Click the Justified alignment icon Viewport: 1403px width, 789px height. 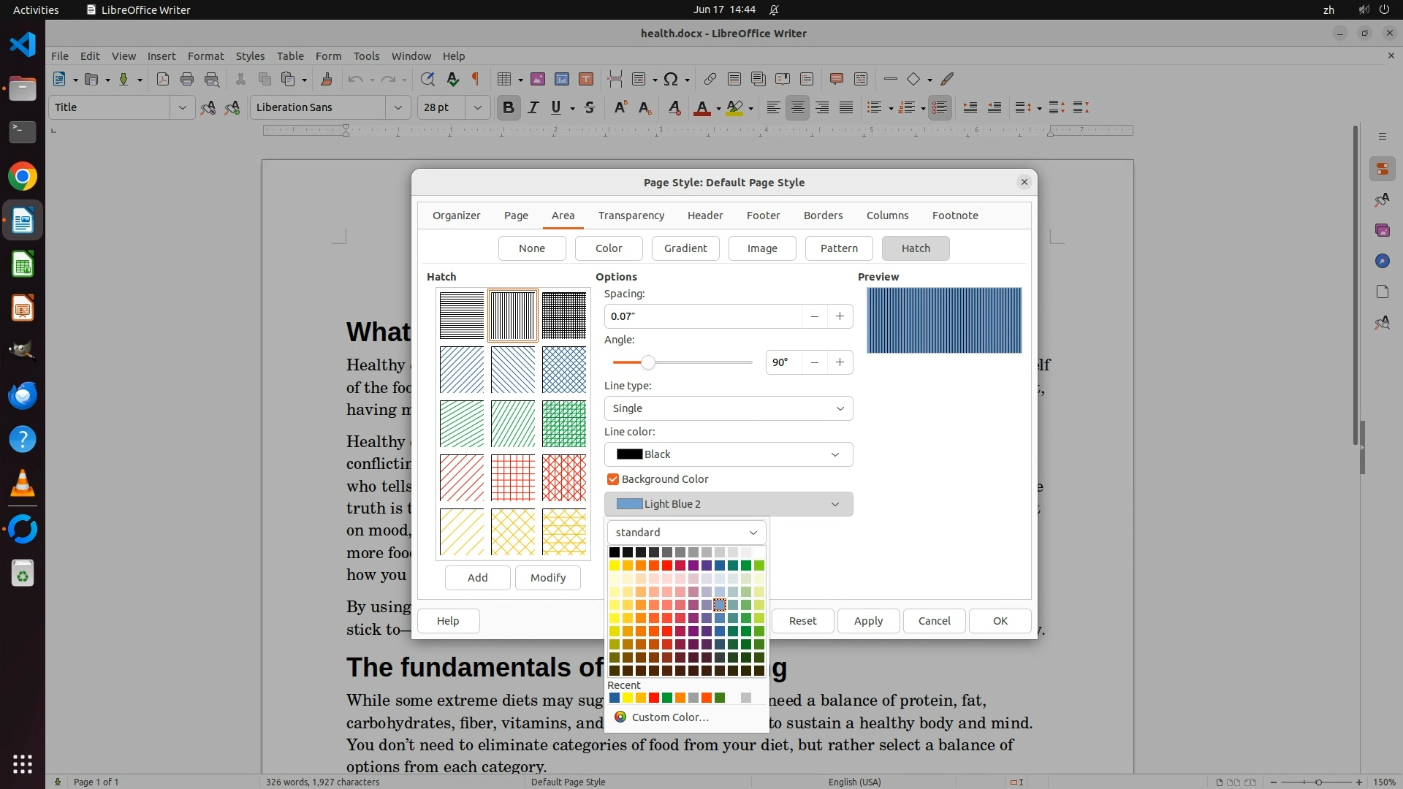(x=846, y=108)
